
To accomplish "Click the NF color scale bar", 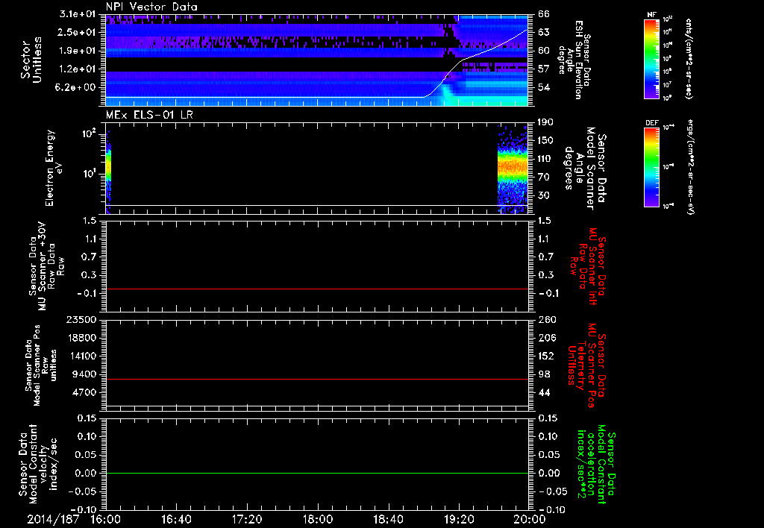I will (x=651, y=59).
